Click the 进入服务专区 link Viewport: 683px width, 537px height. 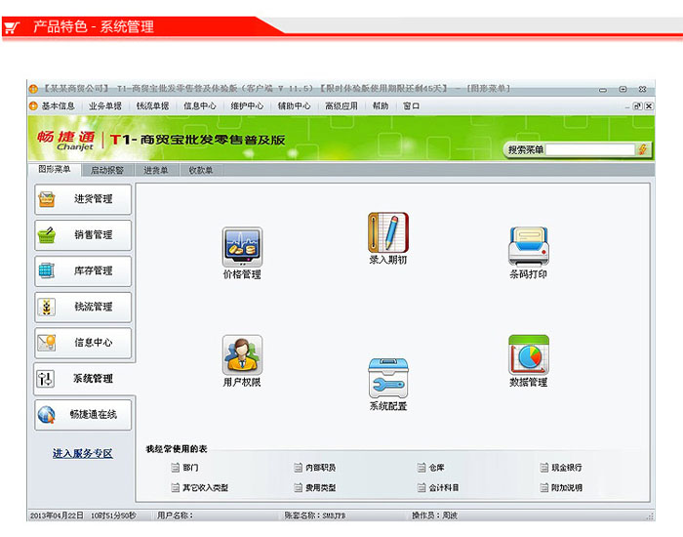83,453
